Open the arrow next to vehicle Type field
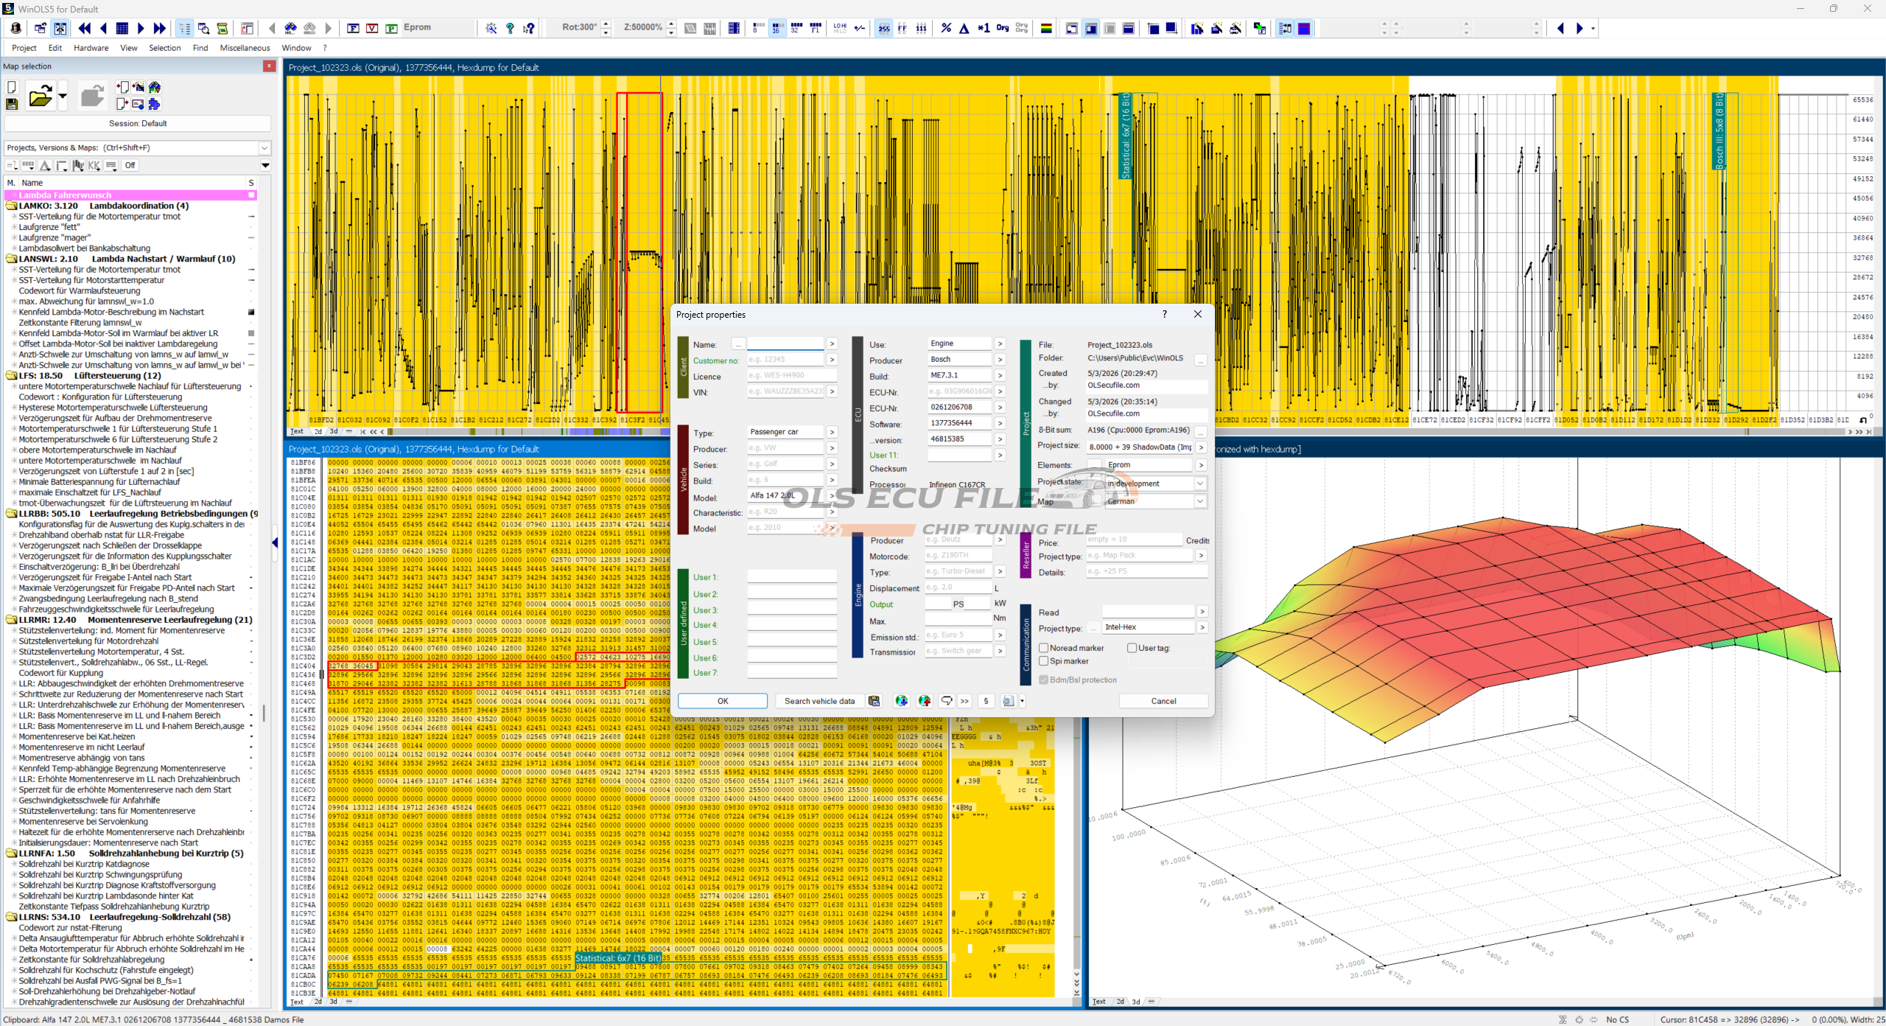The image size is (1886, 1026). (x=832, y=432)
